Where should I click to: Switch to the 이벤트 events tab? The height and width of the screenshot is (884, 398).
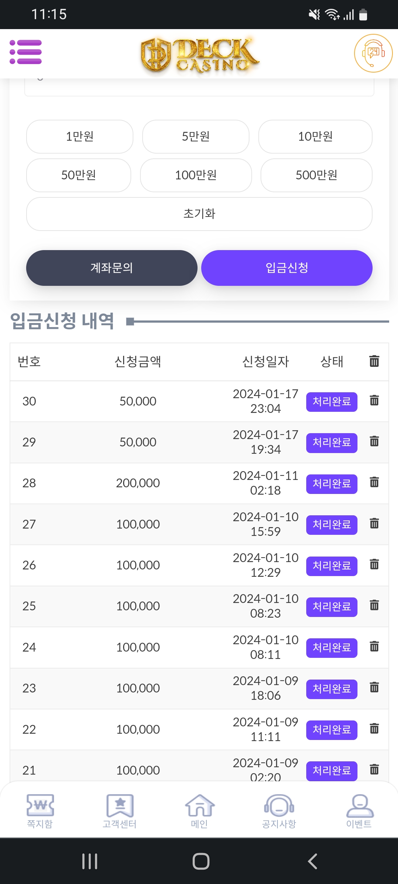click(x=359, y=811)
